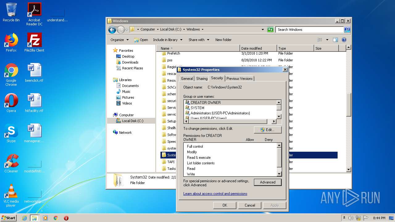Click in the Search Windows field
This screenshot has width=395, height=222.
[310, 30]
